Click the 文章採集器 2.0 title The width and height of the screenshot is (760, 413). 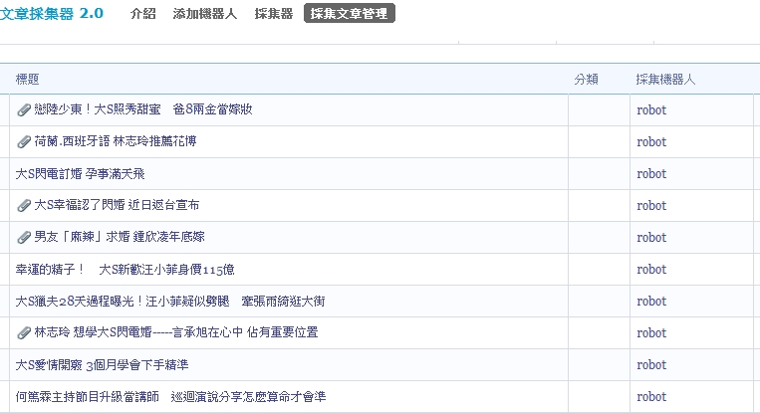(x=52, y=14)
